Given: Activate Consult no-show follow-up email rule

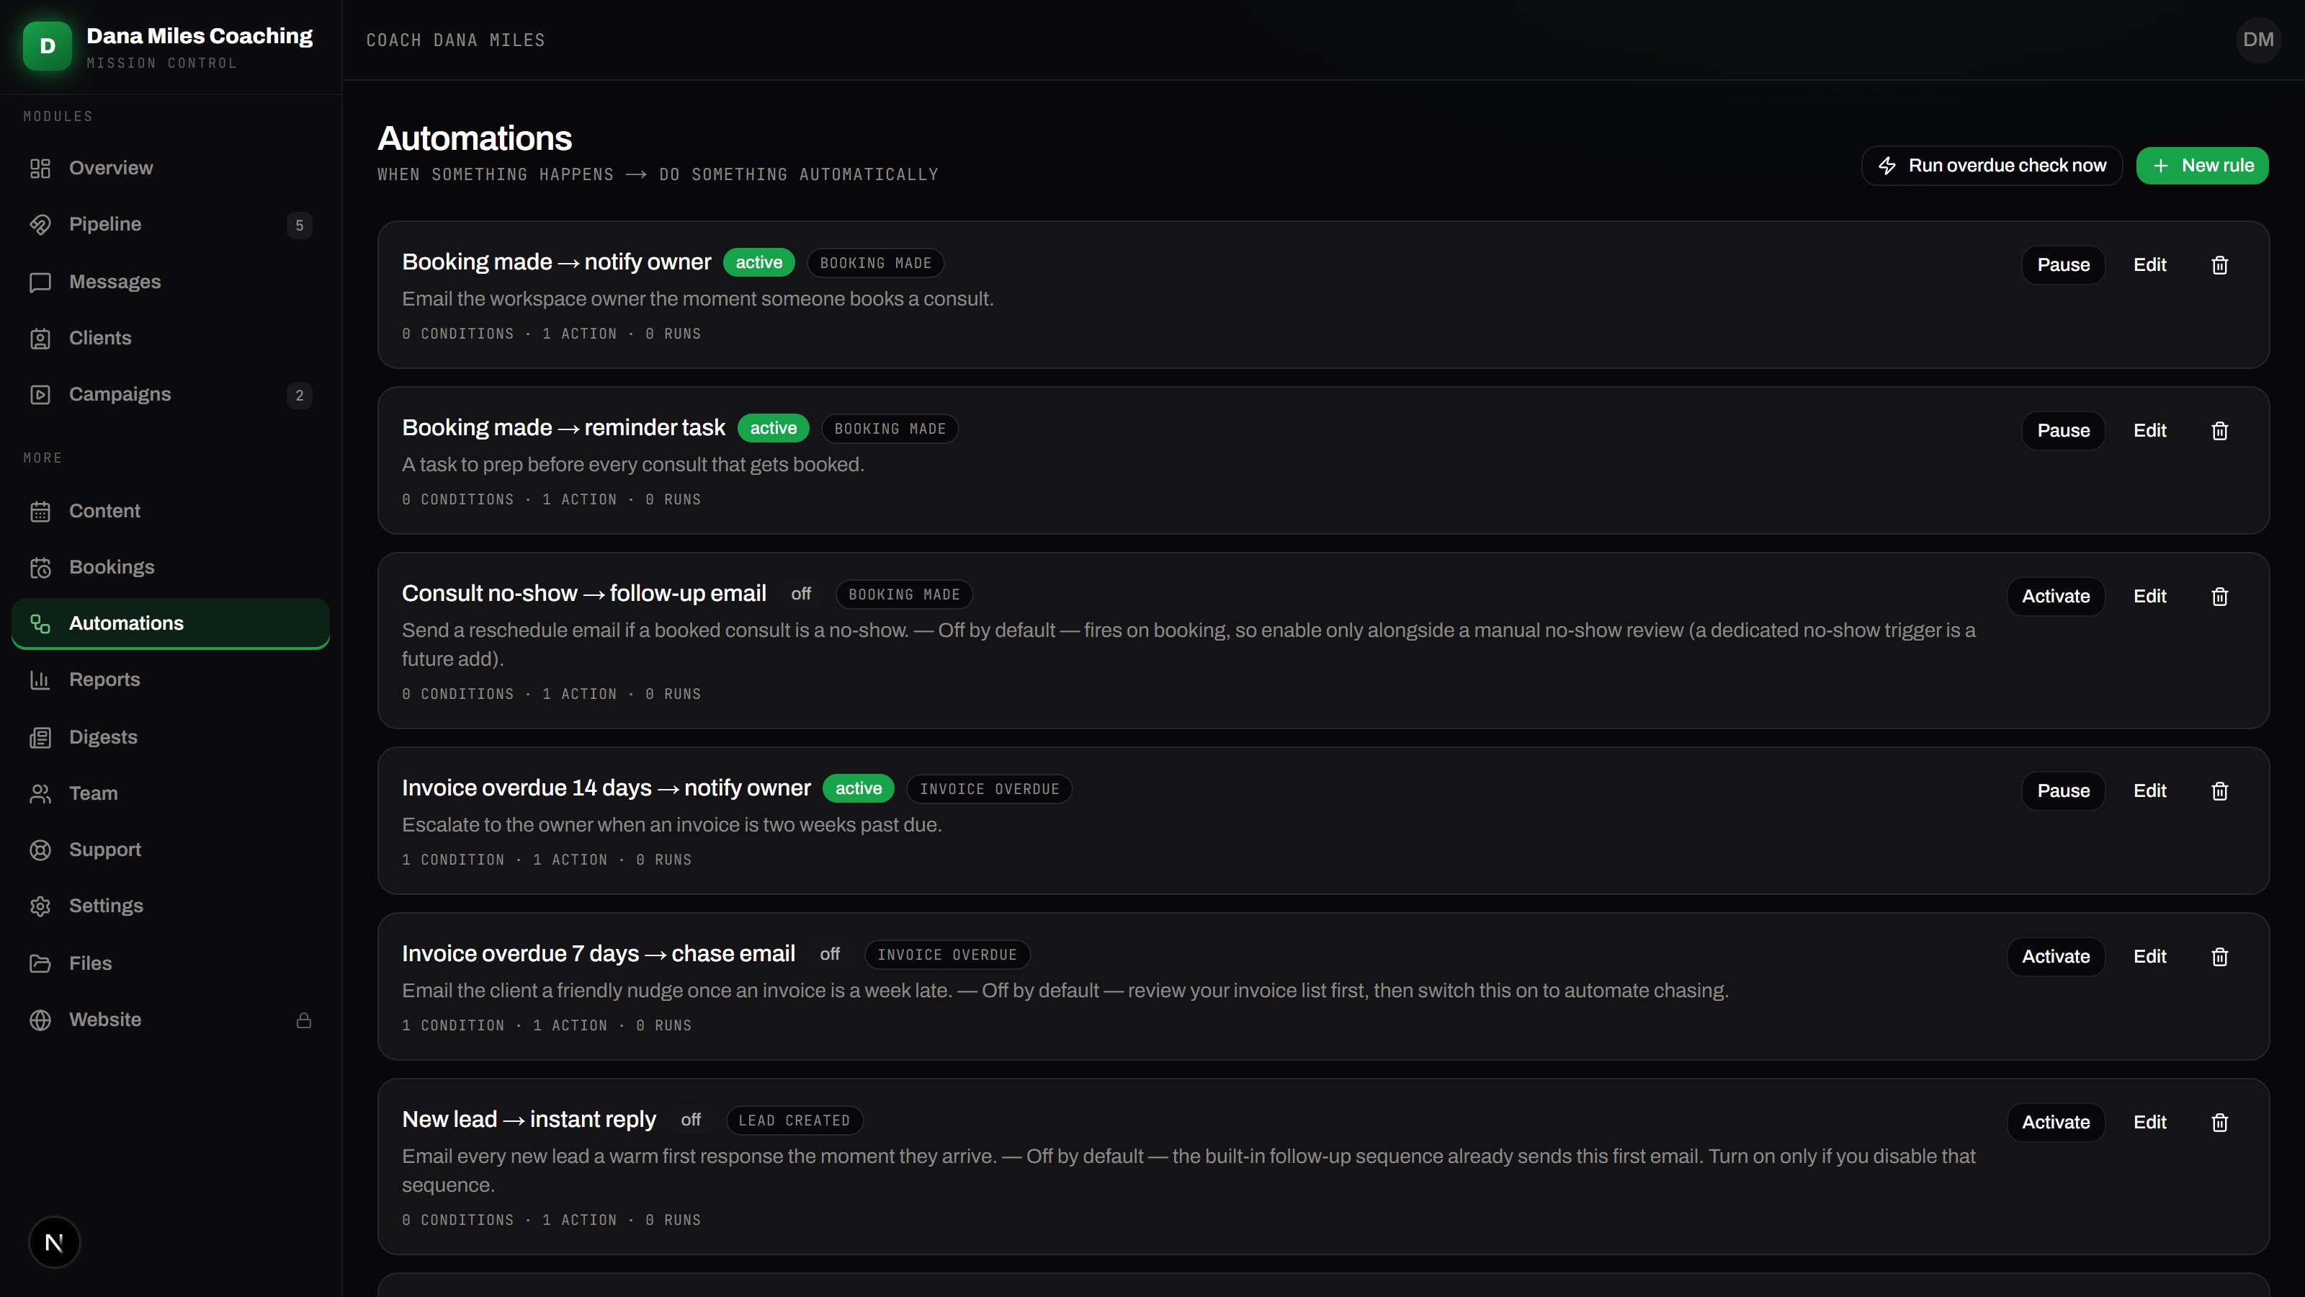Looking at the screenshot, I should click(x=2055, y=596).
